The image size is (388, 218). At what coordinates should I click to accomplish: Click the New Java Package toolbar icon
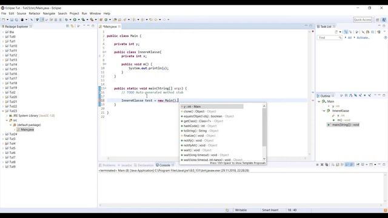click(x=101, y=19)
